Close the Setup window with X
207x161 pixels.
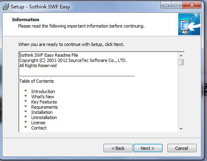coord(192,5)
